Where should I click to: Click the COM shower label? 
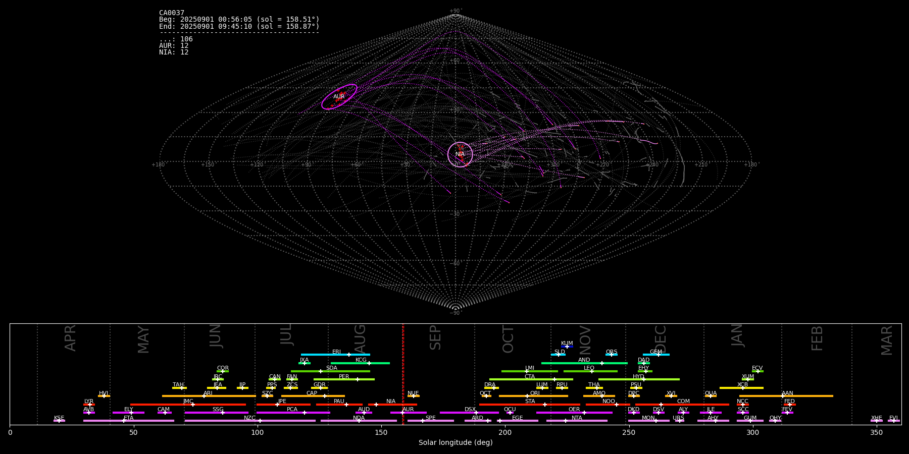(x=683, y=402)
